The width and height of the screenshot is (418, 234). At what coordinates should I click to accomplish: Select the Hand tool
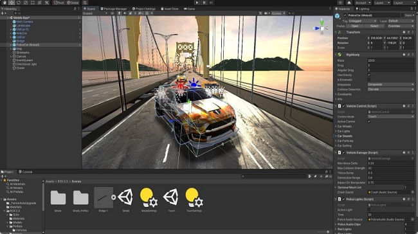[5, 3]
